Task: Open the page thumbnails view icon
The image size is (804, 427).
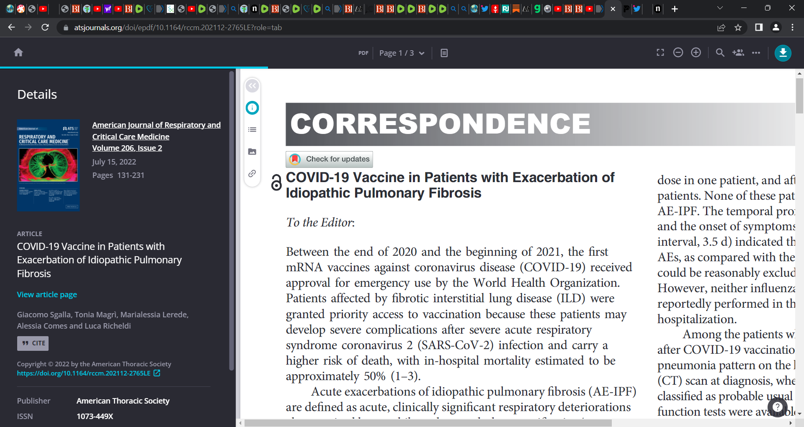Action: [x=444, y=53]
